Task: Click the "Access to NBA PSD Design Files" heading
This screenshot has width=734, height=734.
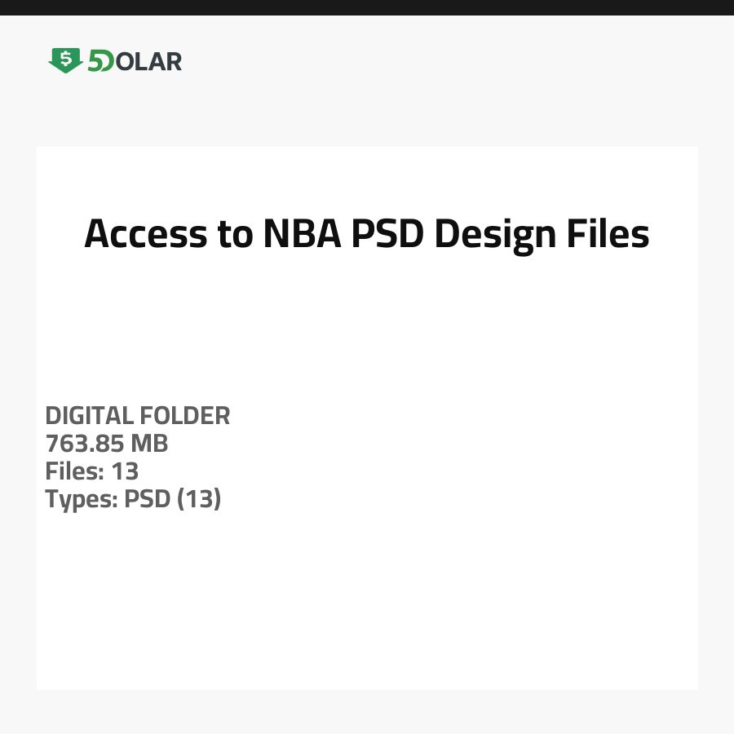Action: (367, 234)
